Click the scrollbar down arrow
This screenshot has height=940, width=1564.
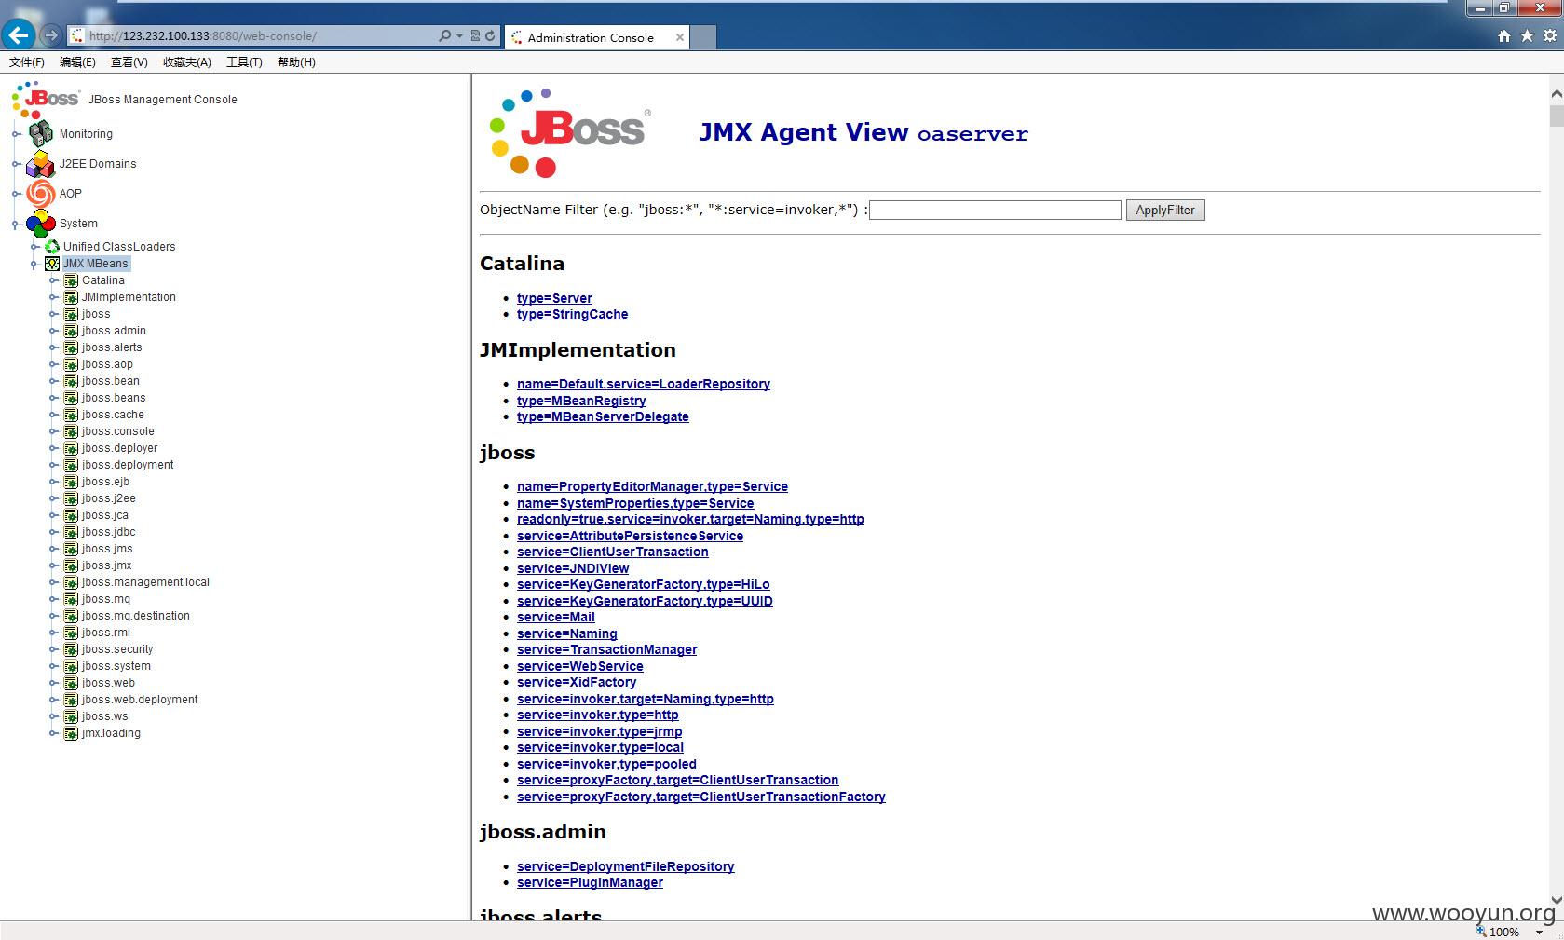tap(1556, 900)
